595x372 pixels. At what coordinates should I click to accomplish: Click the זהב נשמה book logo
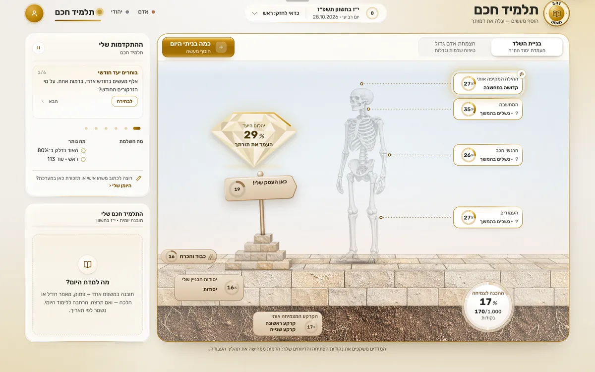(x=556, y=13)
